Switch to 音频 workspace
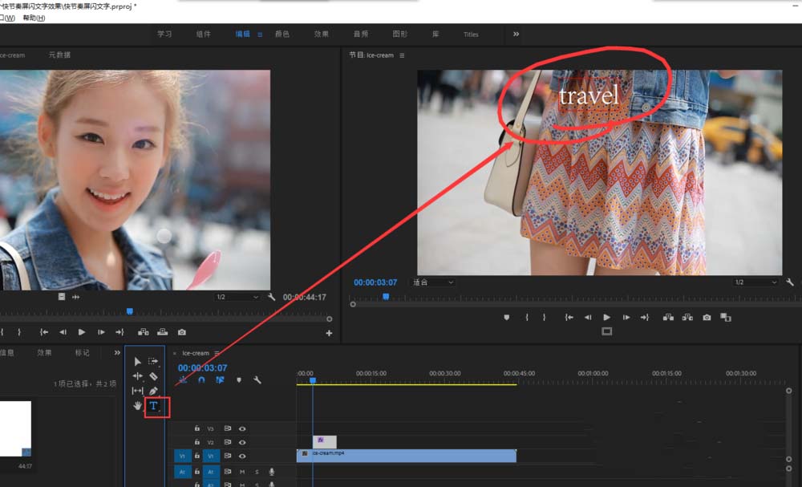The height and width of the screenshot is (487, 802). click(x=361, y=34)
